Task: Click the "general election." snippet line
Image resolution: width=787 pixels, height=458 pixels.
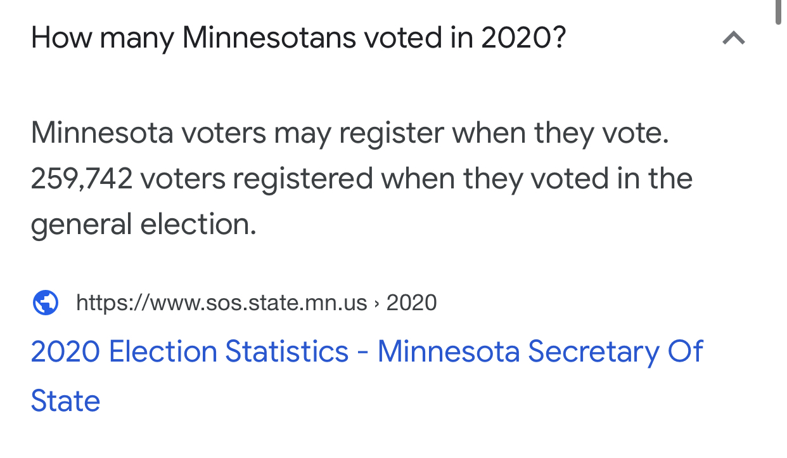Action: 144,225
